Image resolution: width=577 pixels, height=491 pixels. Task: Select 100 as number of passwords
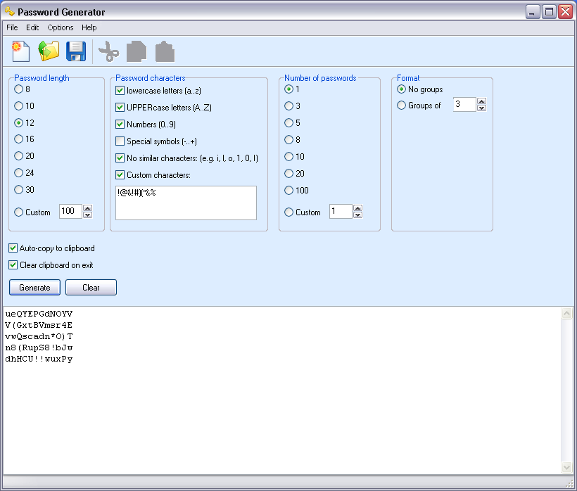click(x=289, y=191)
